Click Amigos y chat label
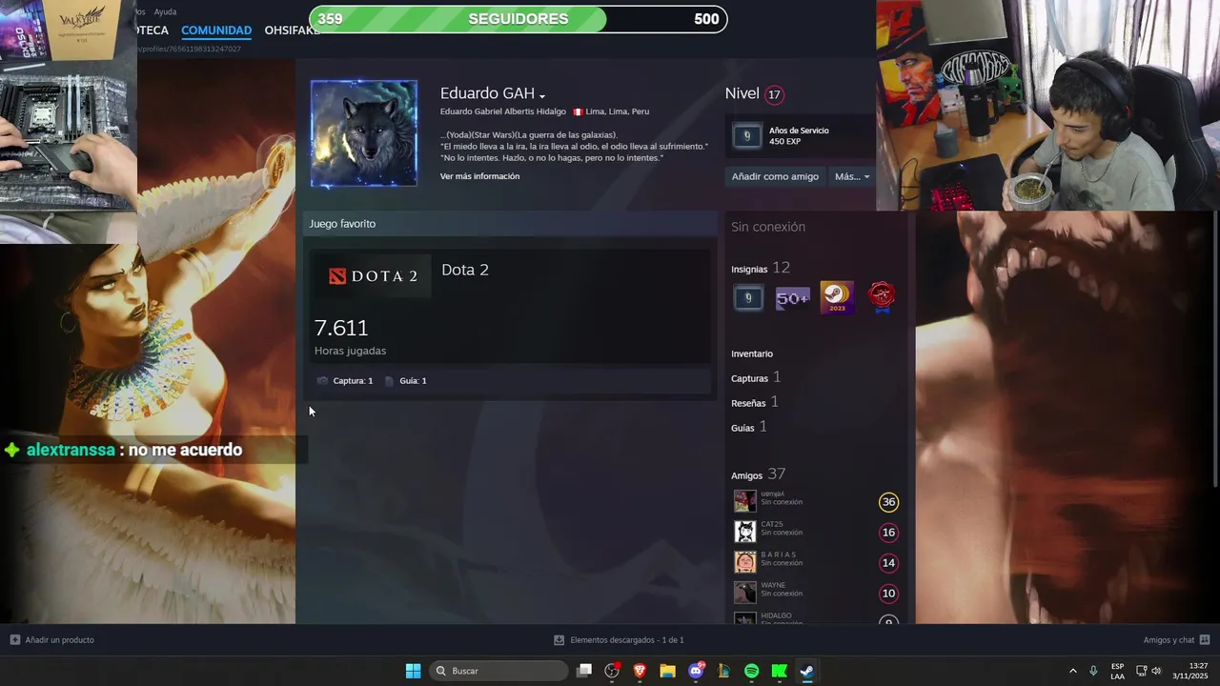 click(1169, 640)
